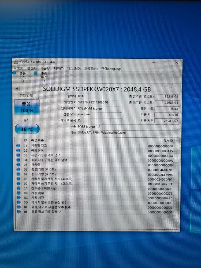Click the blue status dot for ID 05
The height and width of the screenshot is (268, 201).
click(18, 165)
